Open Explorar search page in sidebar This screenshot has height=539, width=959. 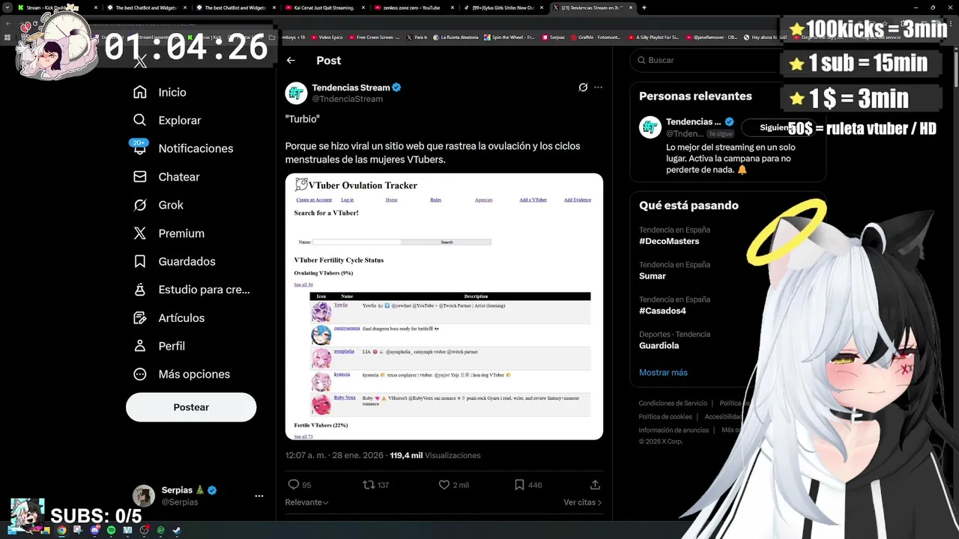pyautogui.click(x=166, y=121)
